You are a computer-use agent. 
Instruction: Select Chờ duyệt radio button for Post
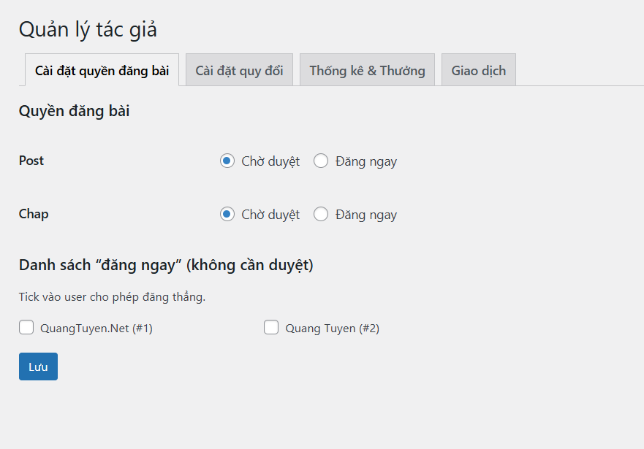point(227,161)
